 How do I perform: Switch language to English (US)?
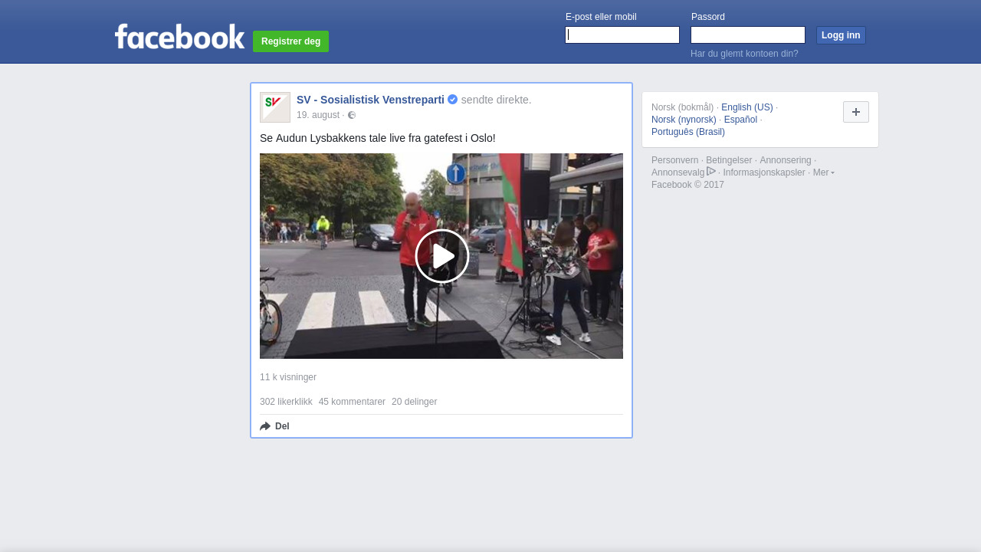coord(747,107)
